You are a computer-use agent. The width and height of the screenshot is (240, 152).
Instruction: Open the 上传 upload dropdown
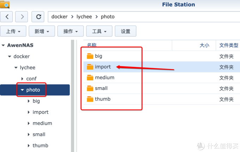13,31
